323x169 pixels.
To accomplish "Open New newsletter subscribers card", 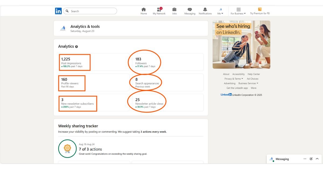I will click(x=94, y=103).
